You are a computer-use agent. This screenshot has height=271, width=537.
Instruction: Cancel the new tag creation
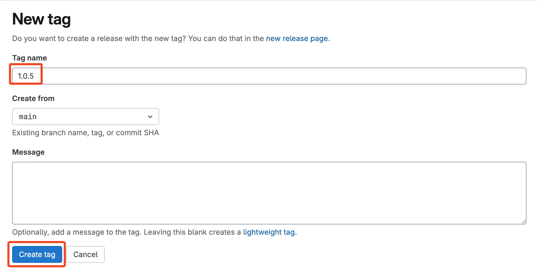click(x=85, y=254)
